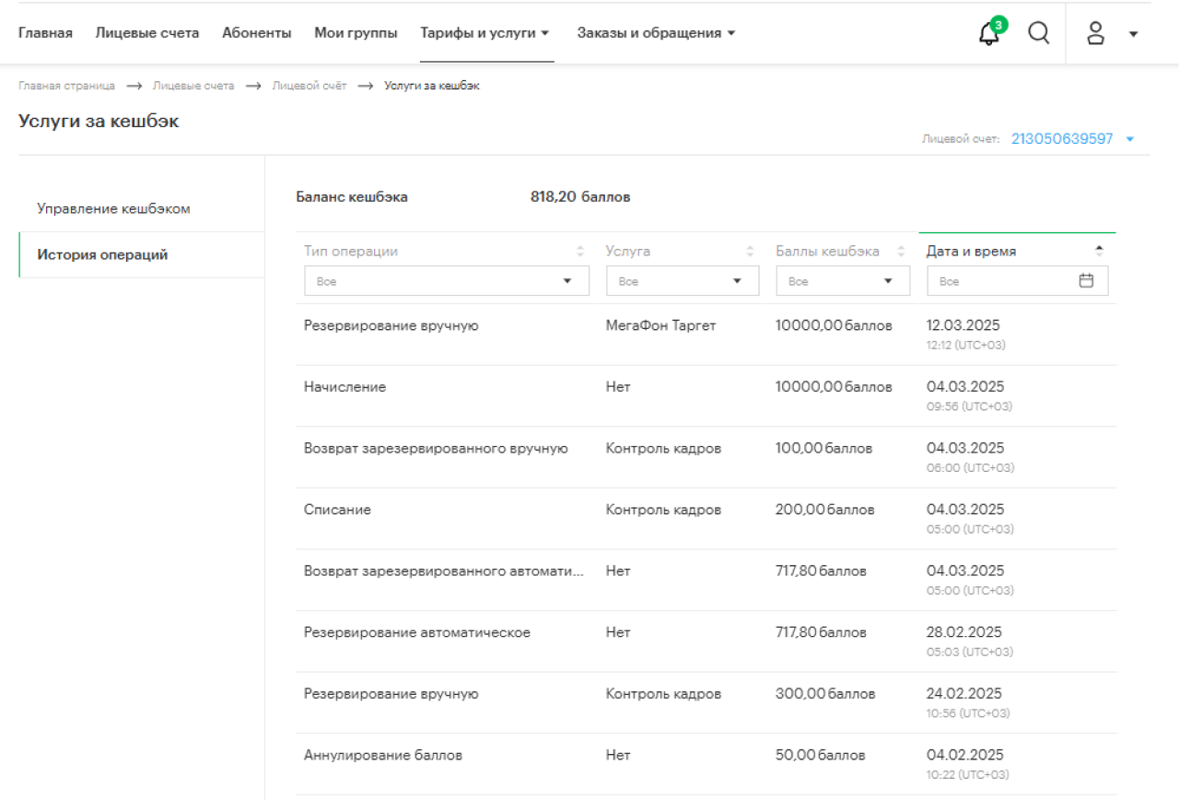Click date 24.02.2025 cell
Image resolution: width=1179 pixels, height=800 pixels.
point(965,694)
